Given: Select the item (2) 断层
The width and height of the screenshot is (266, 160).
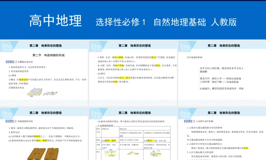Looking at the screenshot, I should [101, 74].
